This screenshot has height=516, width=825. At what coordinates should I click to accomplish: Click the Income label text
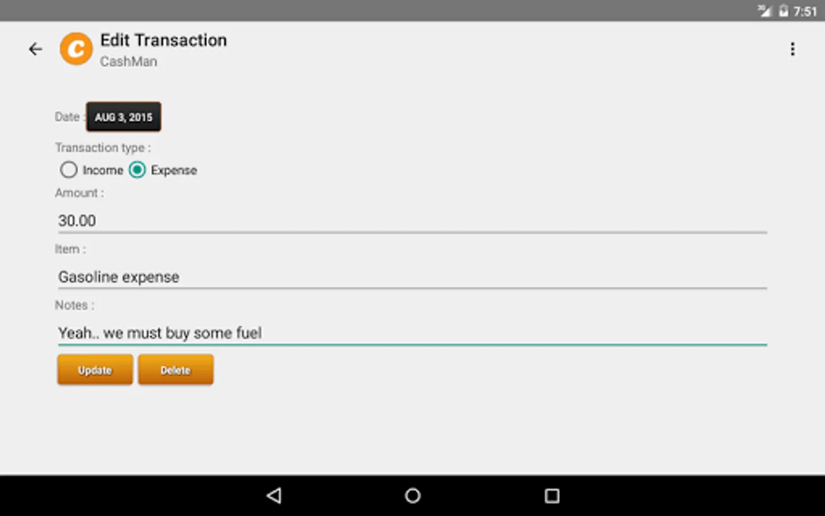pos(103,170)
